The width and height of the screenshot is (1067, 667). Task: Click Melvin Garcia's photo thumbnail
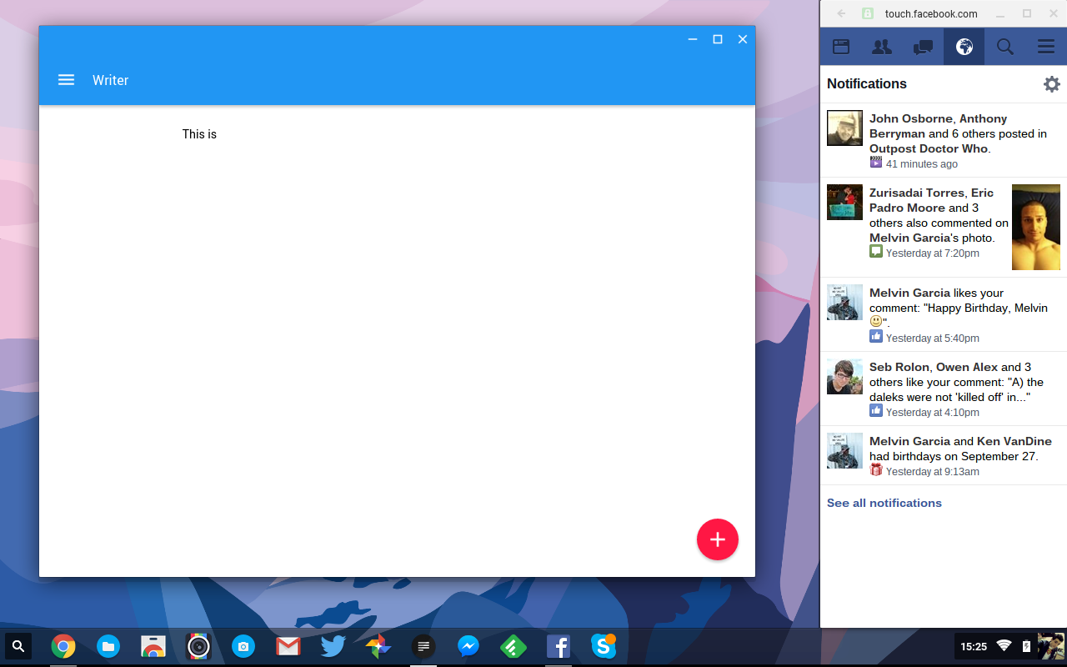click(1035, 228)
